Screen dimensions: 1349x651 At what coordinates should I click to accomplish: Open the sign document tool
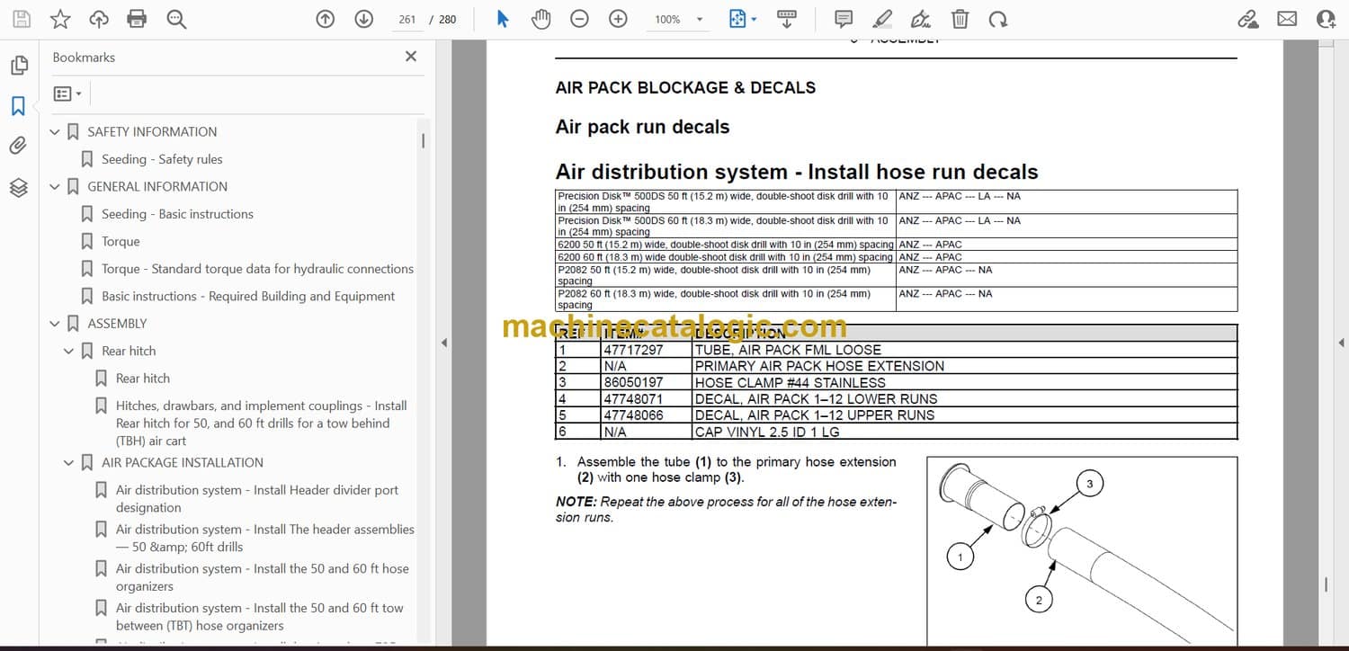click(x=920, y=19)
